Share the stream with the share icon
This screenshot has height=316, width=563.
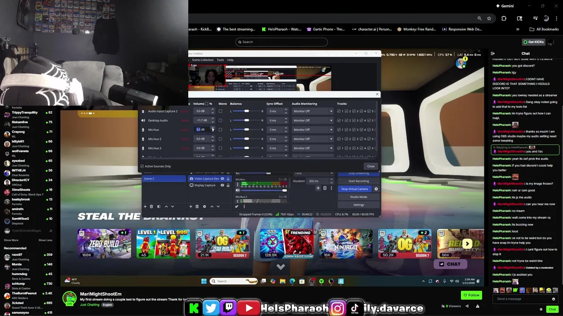[x=467, y=306]
